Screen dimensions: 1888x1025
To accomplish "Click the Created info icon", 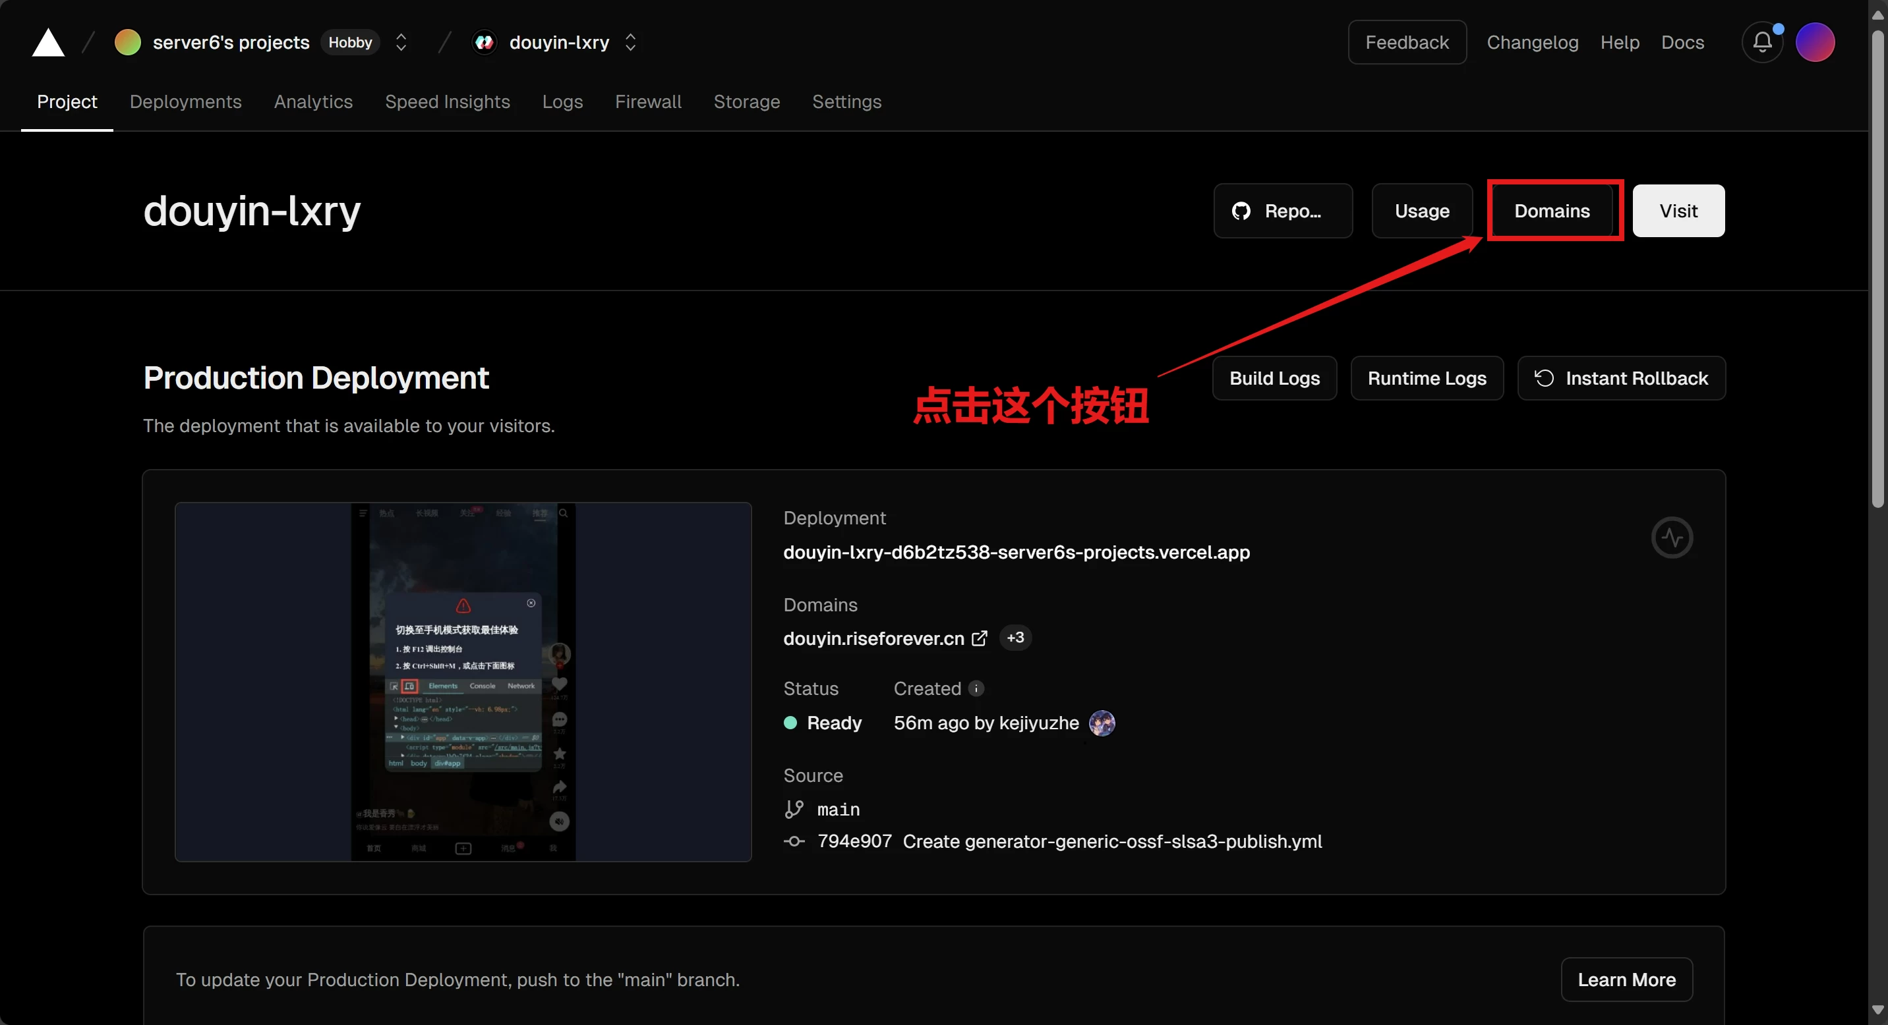I will click(976, 688).
